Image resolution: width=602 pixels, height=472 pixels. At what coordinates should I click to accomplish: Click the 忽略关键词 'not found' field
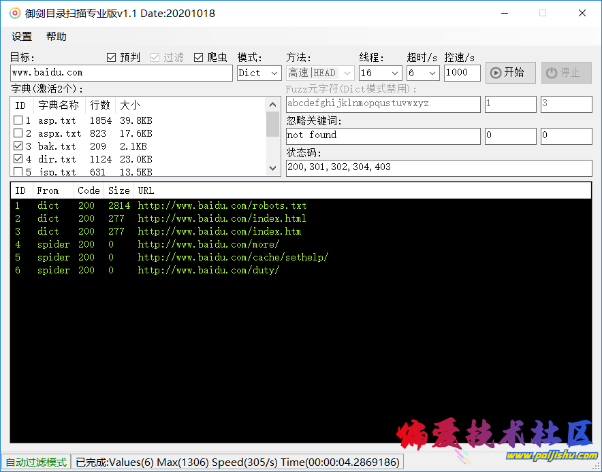[x=383, y=135]
